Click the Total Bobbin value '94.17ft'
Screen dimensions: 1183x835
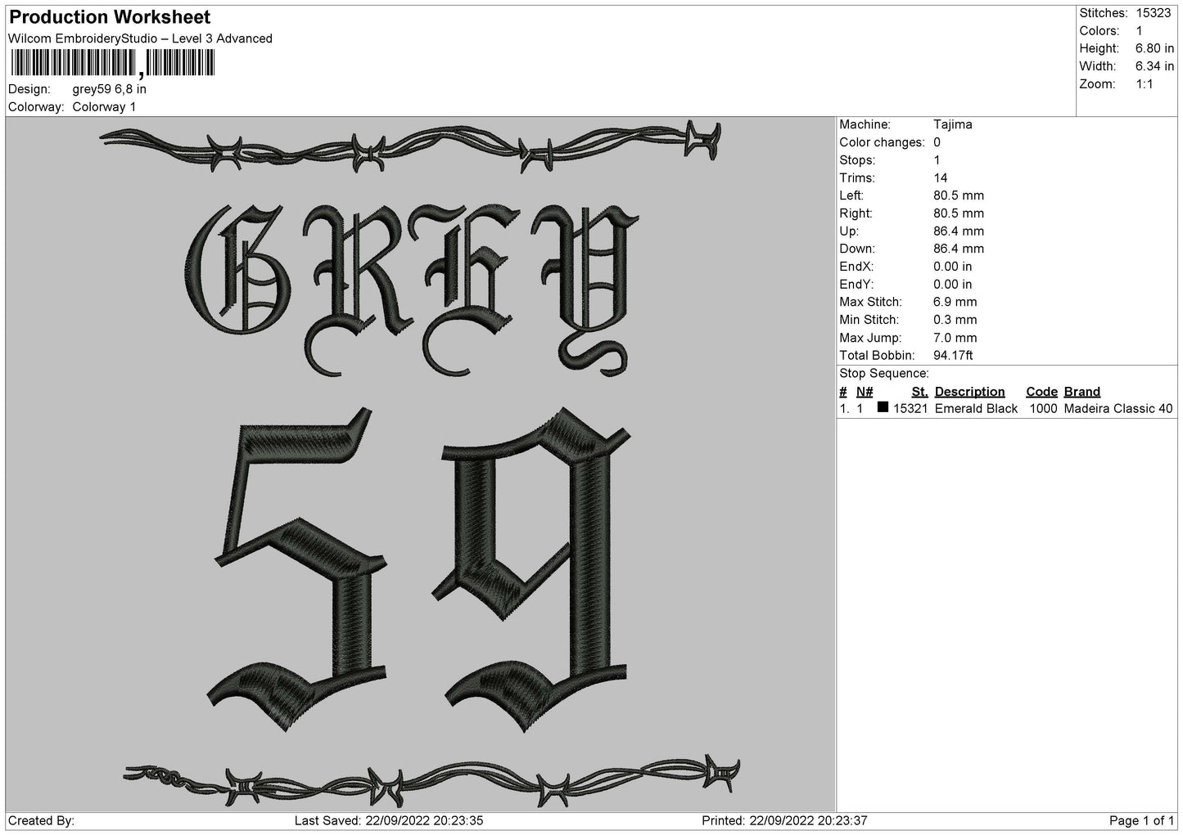(953, 356)
